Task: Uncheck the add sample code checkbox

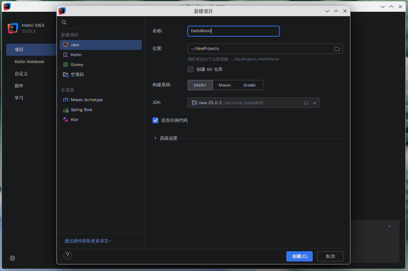Action: tap(155, 120)
